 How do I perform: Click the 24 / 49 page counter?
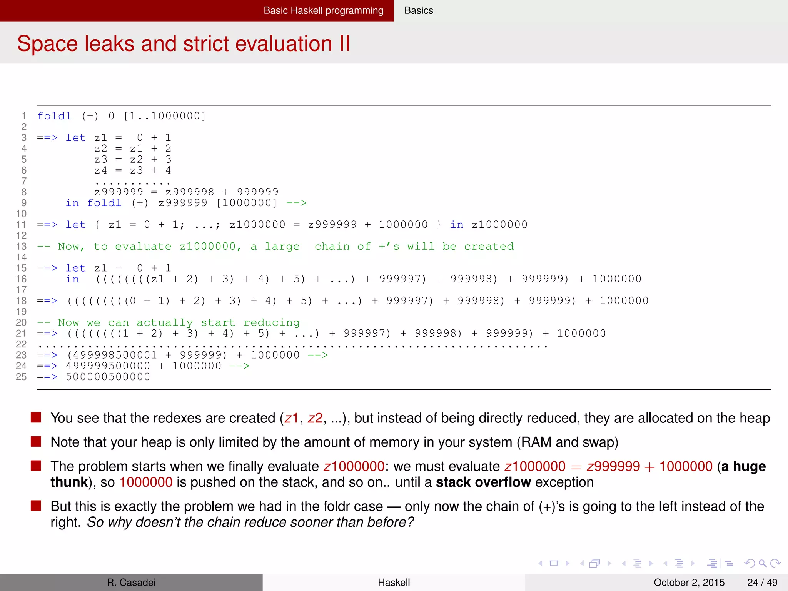[x=762, y=583]
